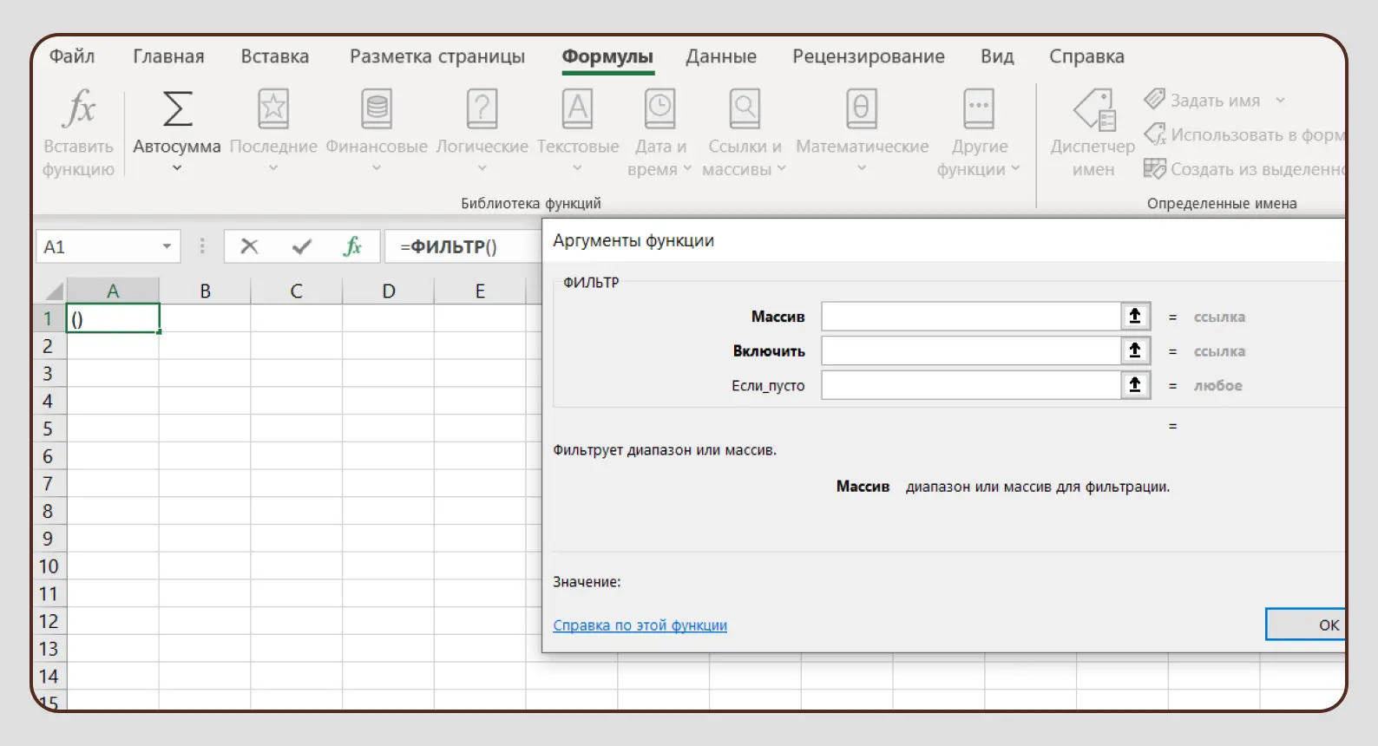1378x746 pixels.
Task: Click the Create from Selection icon
Action: [x=1155, y=168]
